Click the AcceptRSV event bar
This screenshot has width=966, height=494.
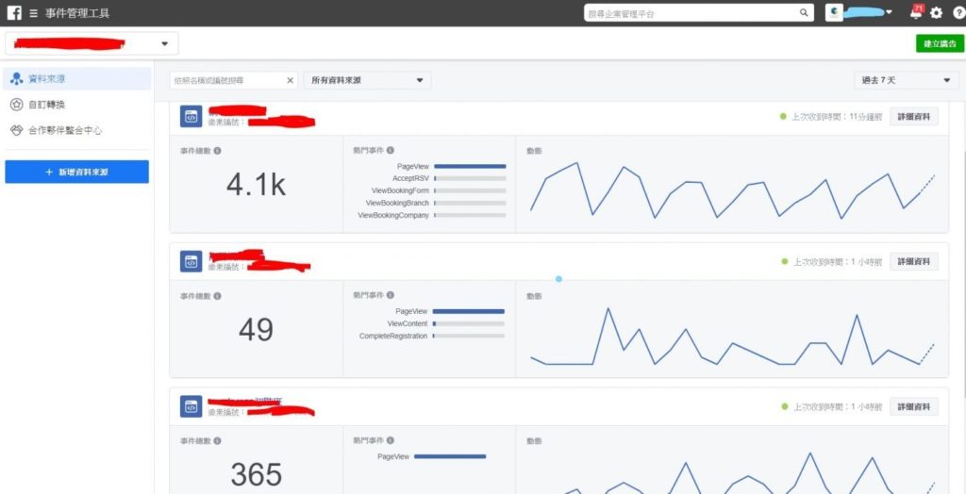pos(470,178)
